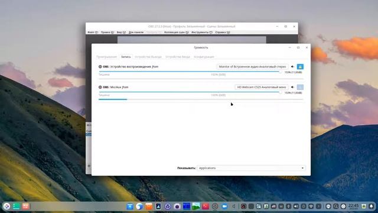378x213 pixels.
Task: Toggle channel lock for OBS playback device
Action: click(x=300, y=67)
